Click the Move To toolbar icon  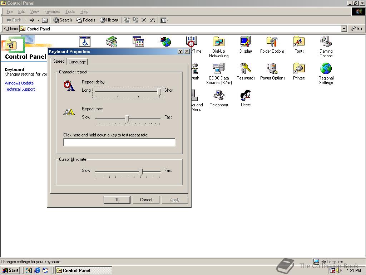click(x=127, y=20)
